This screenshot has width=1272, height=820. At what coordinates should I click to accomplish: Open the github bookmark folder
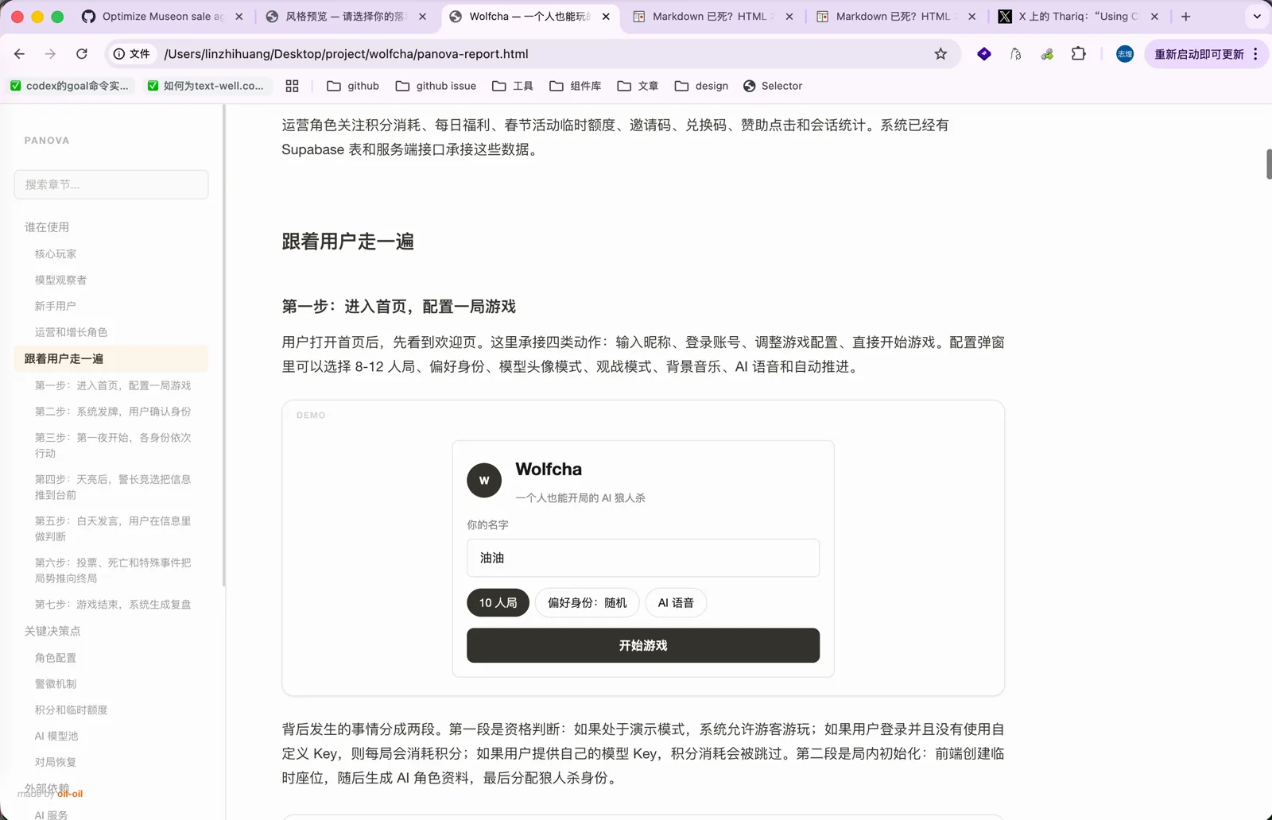pos(353,86)
